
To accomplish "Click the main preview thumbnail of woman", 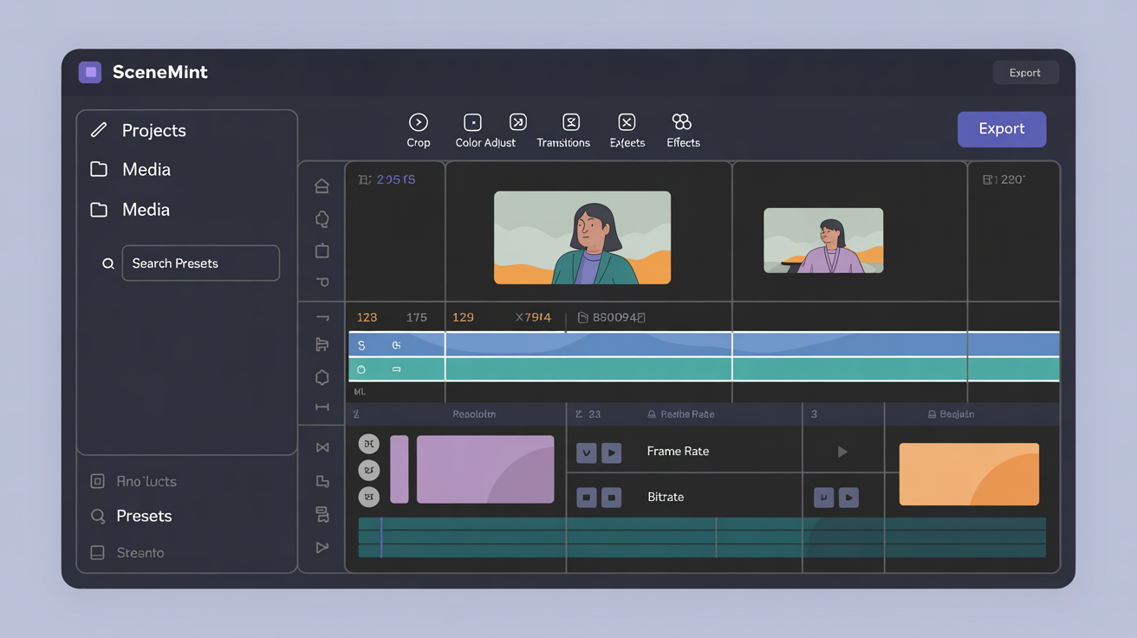I will pyautogui.click(x=582, y=238).
